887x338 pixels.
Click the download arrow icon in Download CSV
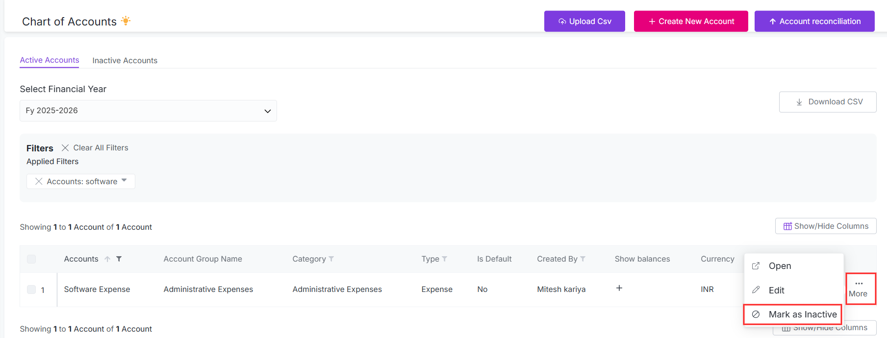point(799,102)
